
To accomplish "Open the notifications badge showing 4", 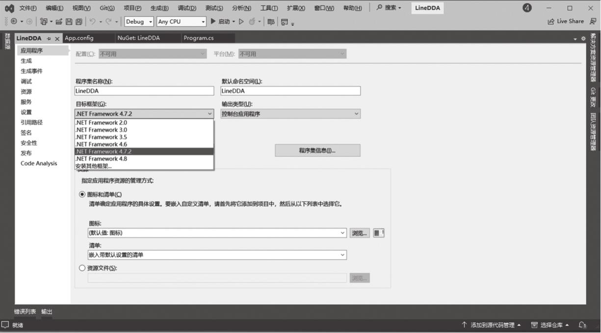I will tap(527, 8).
